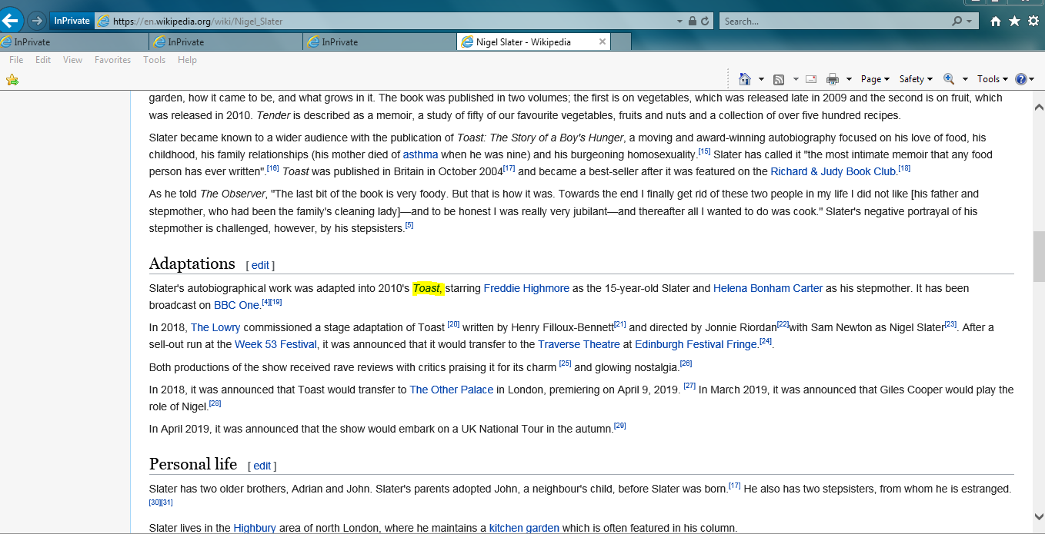Click the Read mail envelope icon
Viewport: 1045px width, 534px height.
coord(811,79)
